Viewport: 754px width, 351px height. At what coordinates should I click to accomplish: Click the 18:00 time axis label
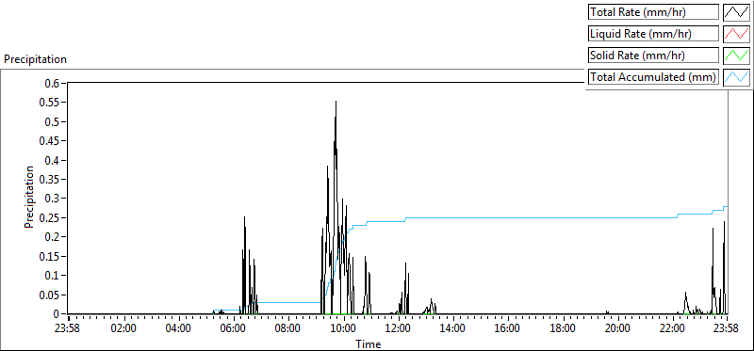pos(563,329)
